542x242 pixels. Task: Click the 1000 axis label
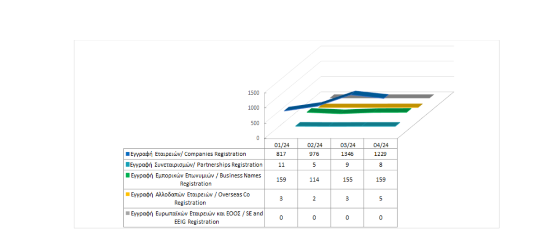(254, 108)
